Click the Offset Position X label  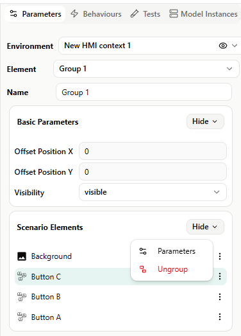(x=44, y=152)
